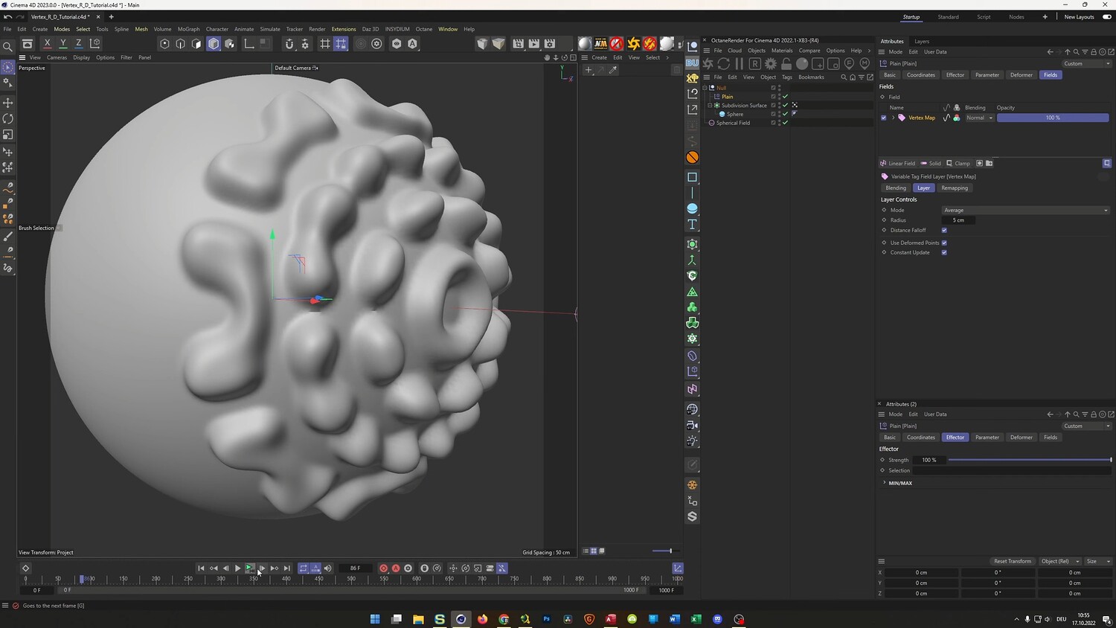
Task: Select the Move tool in left toolbar
Action: click(x=8, y=103)
